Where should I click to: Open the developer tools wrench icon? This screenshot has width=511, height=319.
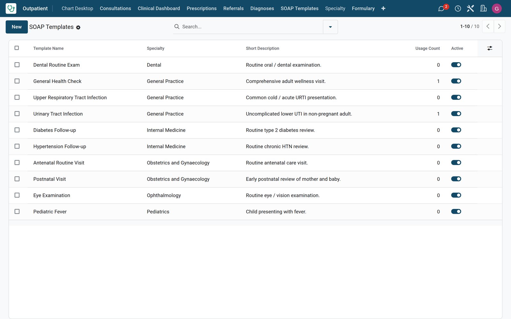[x=470, y=9]
